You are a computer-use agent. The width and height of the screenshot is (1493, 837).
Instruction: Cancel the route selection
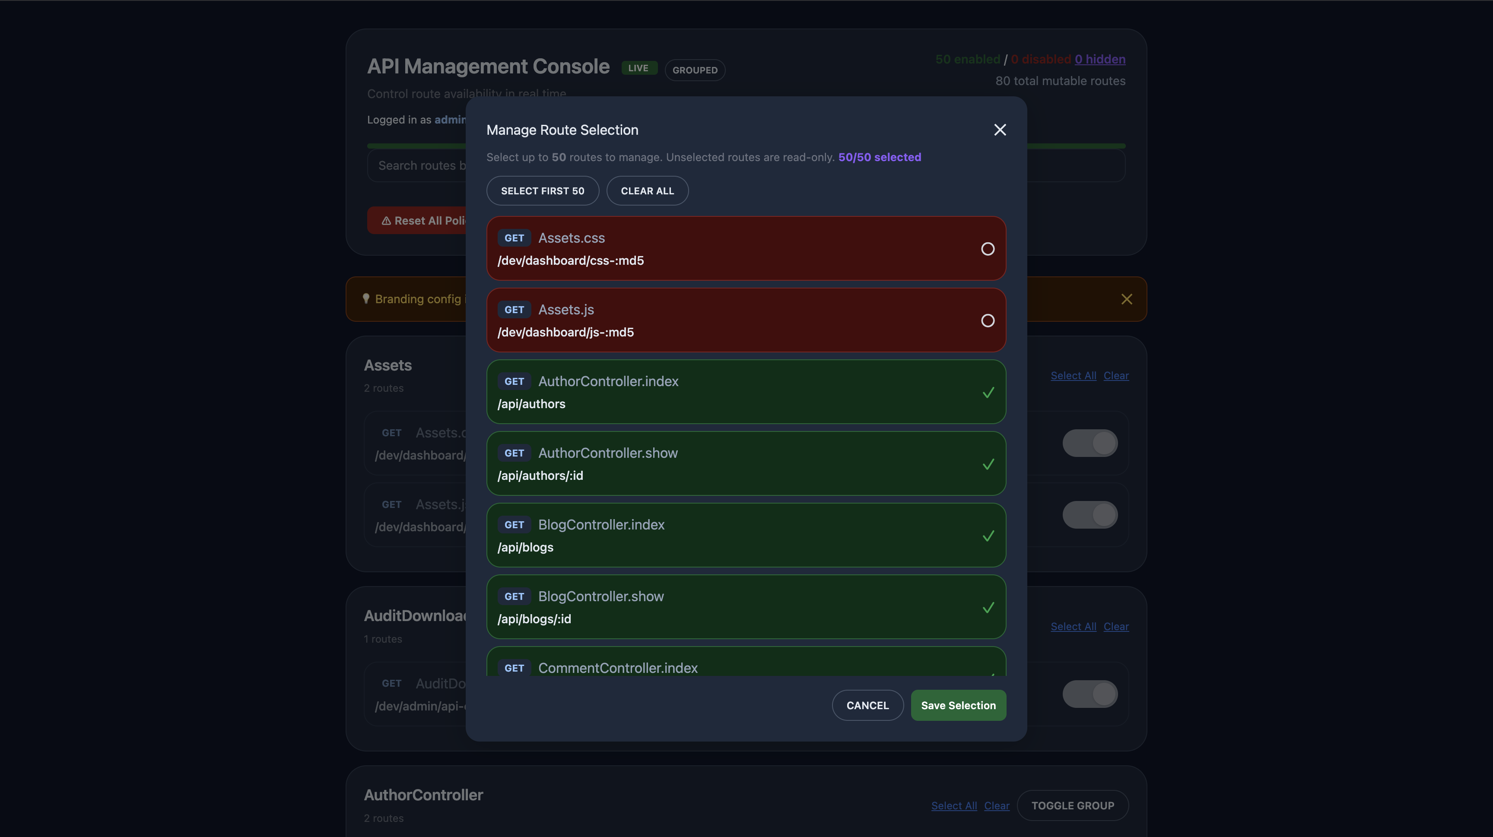[867, 705]
